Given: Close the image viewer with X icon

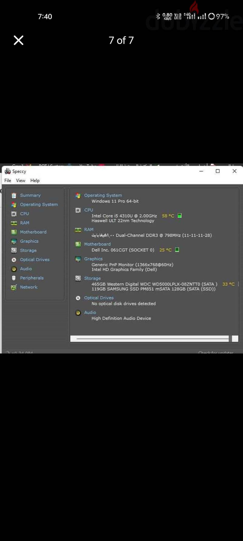Looking at the screenshot, I should (19, 40).
